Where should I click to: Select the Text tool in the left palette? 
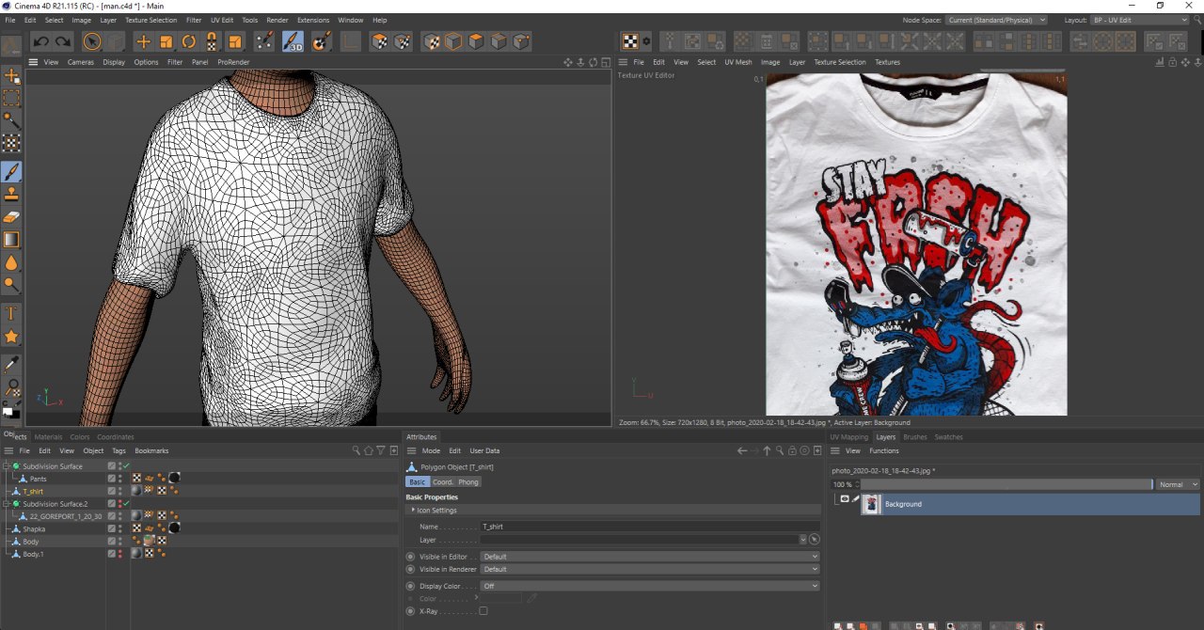coord(11,313)
